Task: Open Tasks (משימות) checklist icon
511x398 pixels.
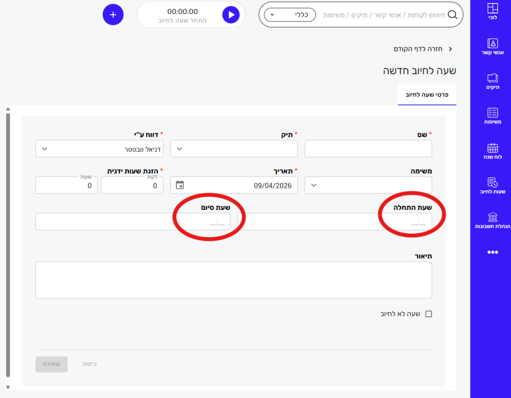Action: coord(493,113)
